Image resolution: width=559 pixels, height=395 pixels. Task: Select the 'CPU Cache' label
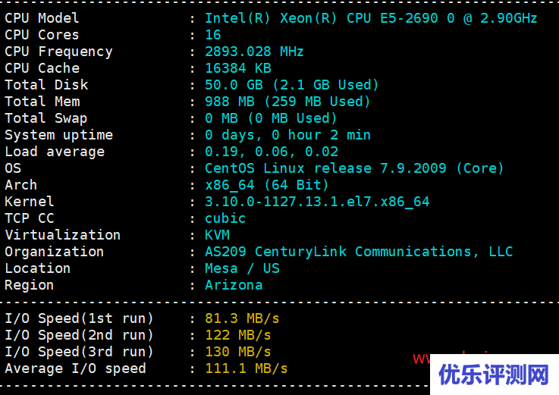pos(42,68)
